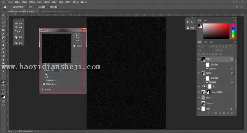
Task: Select the Blur tool droplet icon
Action: point(3,60)
